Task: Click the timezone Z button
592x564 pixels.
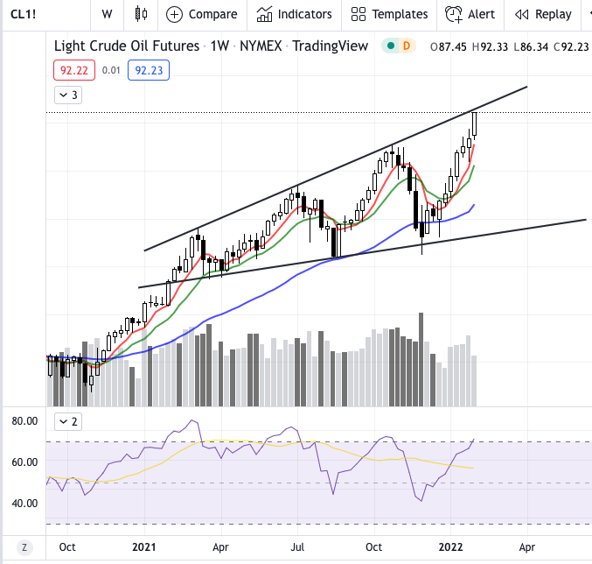Action: click(x=24, y=547)
